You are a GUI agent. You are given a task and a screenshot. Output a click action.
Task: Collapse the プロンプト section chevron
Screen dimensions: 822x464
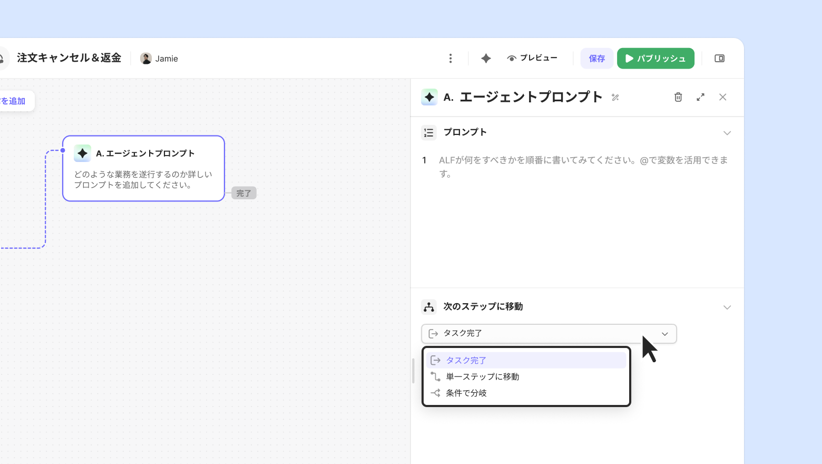click(x=727, y=133)
